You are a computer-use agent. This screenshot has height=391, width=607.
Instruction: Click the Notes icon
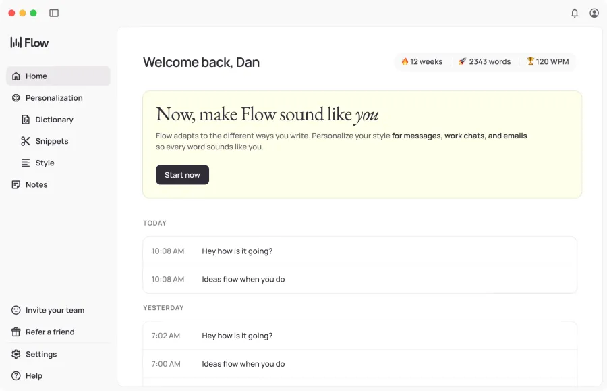pos(16,184)
